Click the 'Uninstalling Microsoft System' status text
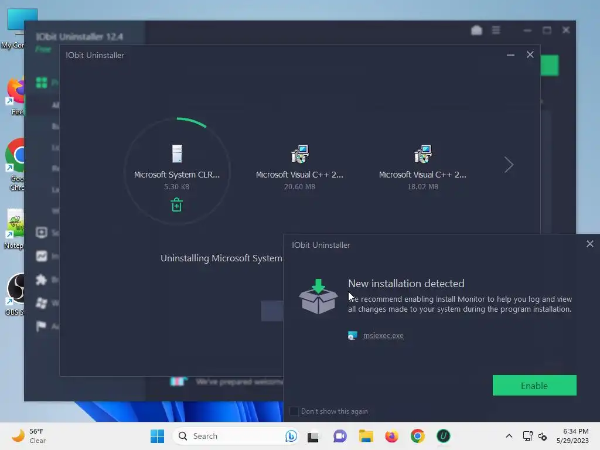The height and width of the screenshot is (450, 600). coord(221,258)
